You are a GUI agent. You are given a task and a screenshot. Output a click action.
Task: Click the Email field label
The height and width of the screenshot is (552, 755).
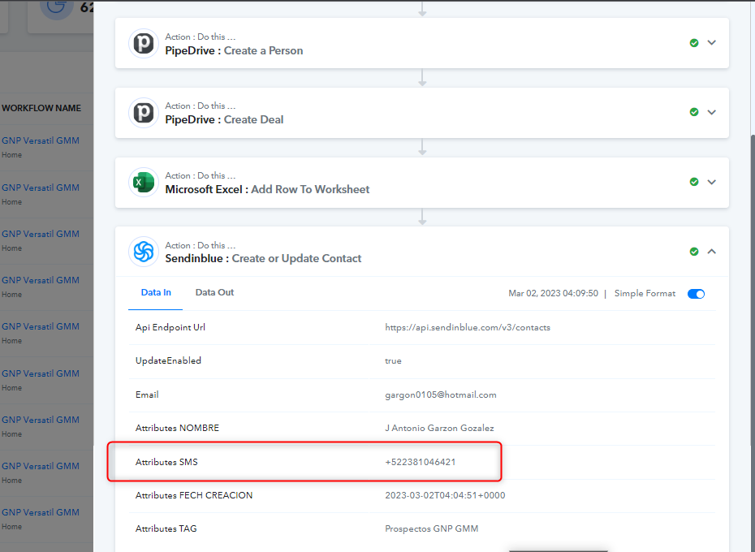click(x=147, y=395)
